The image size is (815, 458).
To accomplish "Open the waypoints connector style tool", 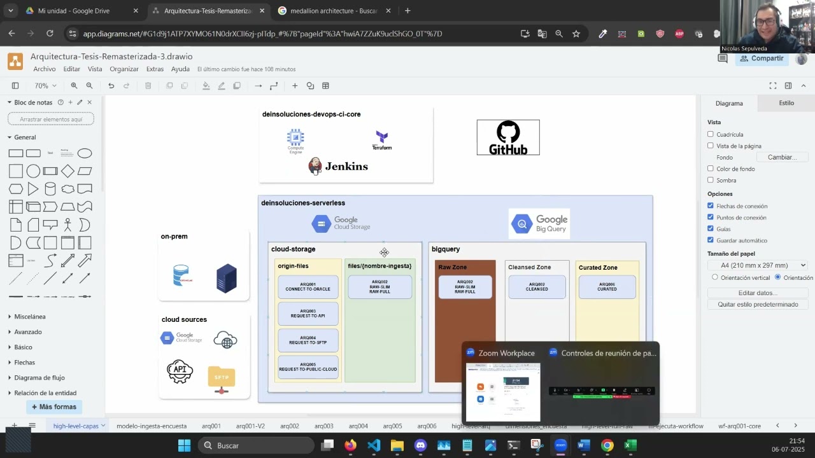I will tap(274, 86).
